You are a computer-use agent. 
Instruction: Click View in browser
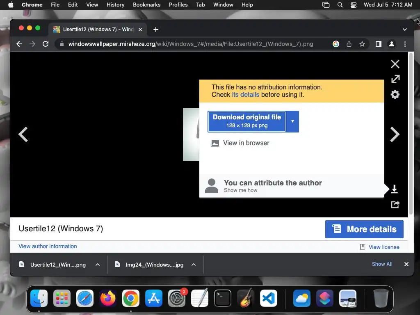point(246,143)
